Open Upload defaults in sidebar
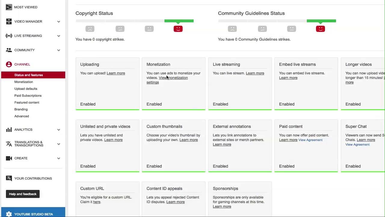The image size is (385, 217). pyautogui.click(x=26, y=89)
